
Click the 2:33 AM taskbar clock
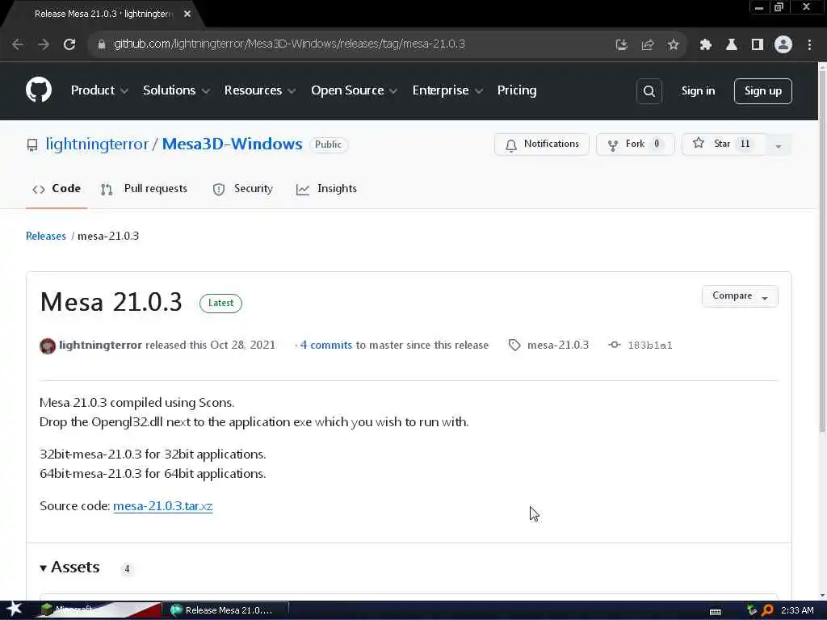797,610
